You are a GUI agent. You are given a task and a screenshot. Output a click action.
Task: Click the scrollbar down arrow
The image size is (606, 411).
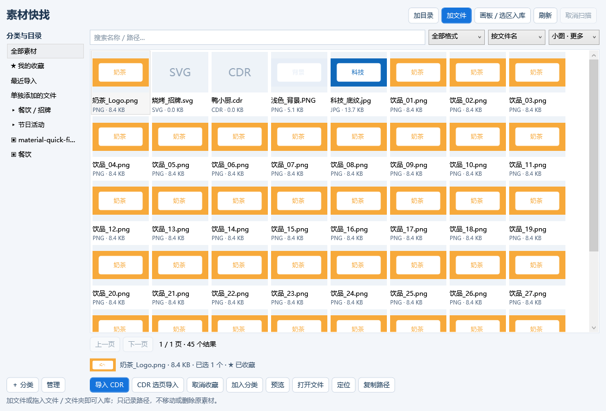coord(594,328)
